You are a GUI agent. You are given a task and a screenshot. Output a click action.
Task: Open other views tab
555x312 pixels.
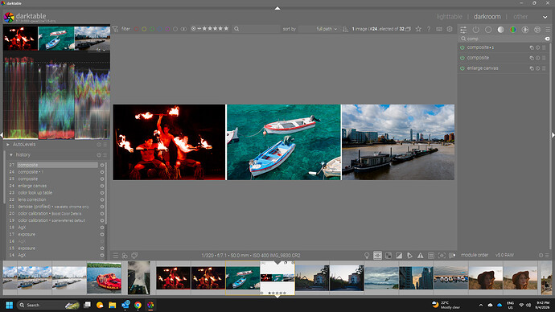click(520, 17)
